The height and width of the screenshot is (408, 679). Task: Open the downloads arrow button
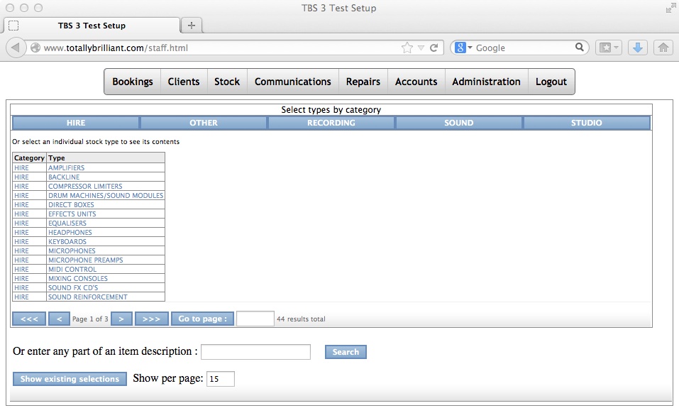[x=637, y=48]
